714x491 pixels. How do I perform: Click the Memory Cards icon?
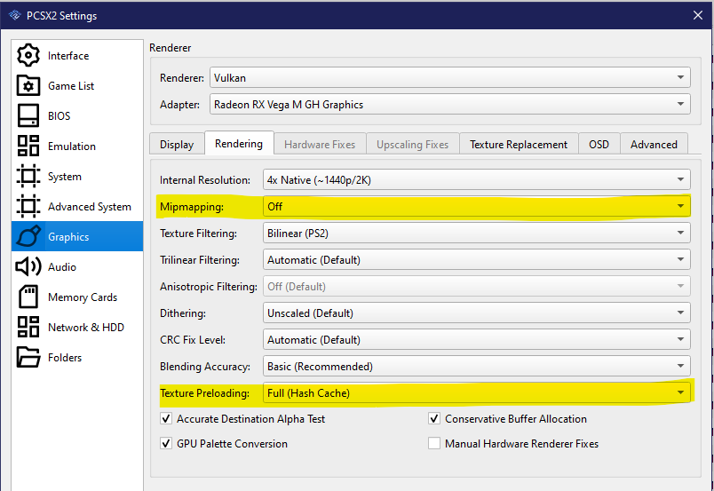(28, 297)
